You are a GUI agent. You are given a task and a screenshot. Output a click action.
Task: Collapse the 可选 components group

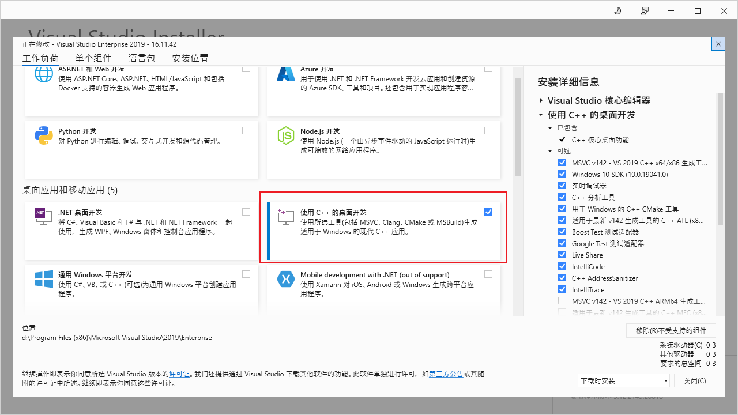(551, 151)
